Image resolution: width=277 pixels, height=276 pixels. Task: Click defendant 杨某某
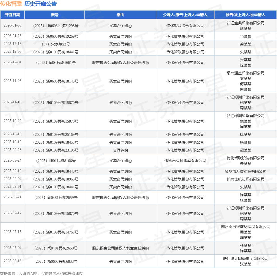pos(246,142)
